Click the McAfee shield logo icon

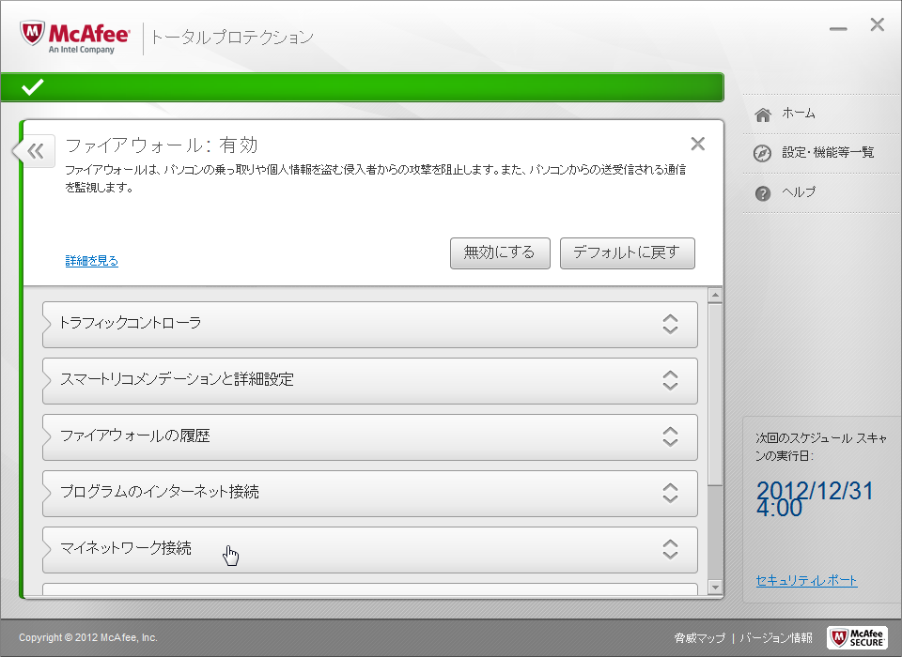(x=34, y=36)
